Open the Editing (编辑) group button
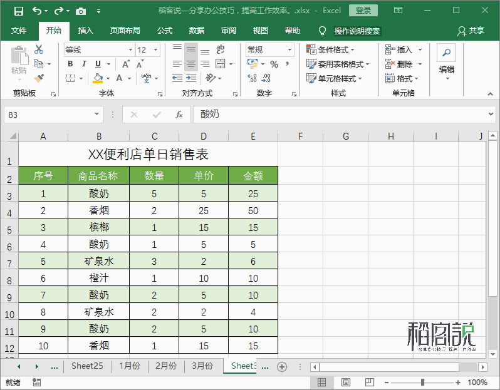The height and width of the screenshot is (390, 500). point(446,63)
